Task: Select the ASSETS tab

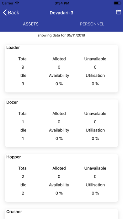Action: point(31,24)
